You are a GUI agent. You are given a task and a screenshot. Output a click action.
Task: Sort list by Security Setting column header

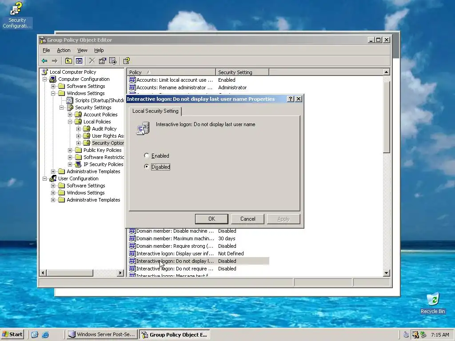click(x=242, y=72)
